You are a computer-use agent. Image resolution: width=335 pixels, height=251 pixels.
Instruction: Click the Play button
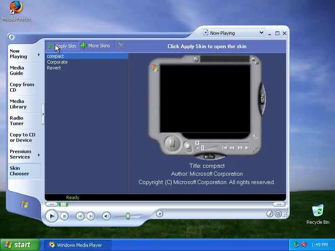pyautogui.click(x=52, y=216)
